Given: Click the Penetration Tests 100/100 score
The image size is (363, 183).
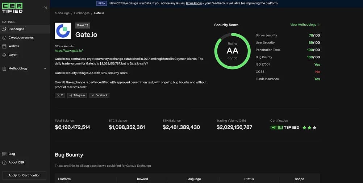Looking at the screenshot, I should [x=313, y=50].
